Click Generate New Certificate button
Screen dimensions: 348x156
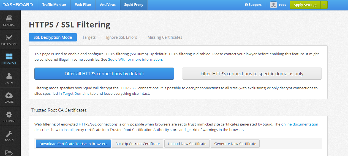(235, 144)
